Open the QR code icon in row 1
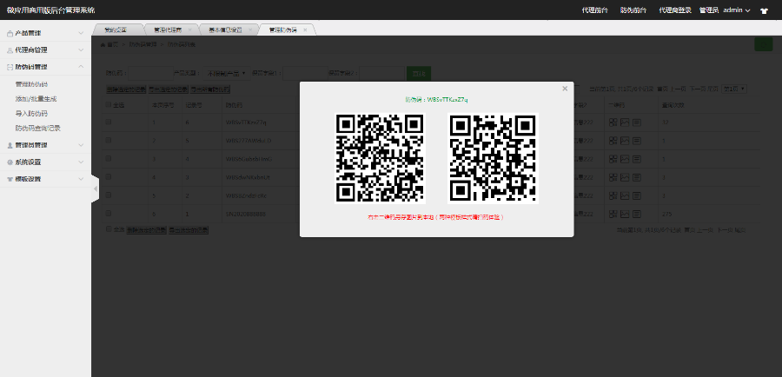 (613, 122)
